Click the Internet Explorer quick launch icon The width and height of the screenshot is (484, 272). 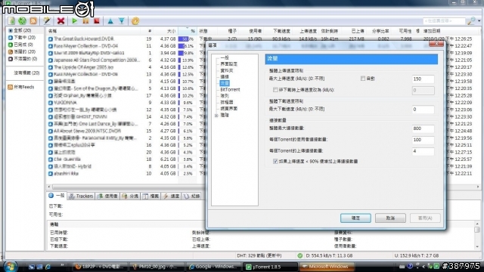pos(48,267)
